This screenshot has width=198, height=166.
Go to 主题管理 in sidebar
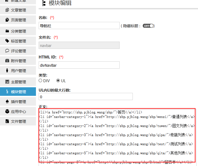coord(18,82)
